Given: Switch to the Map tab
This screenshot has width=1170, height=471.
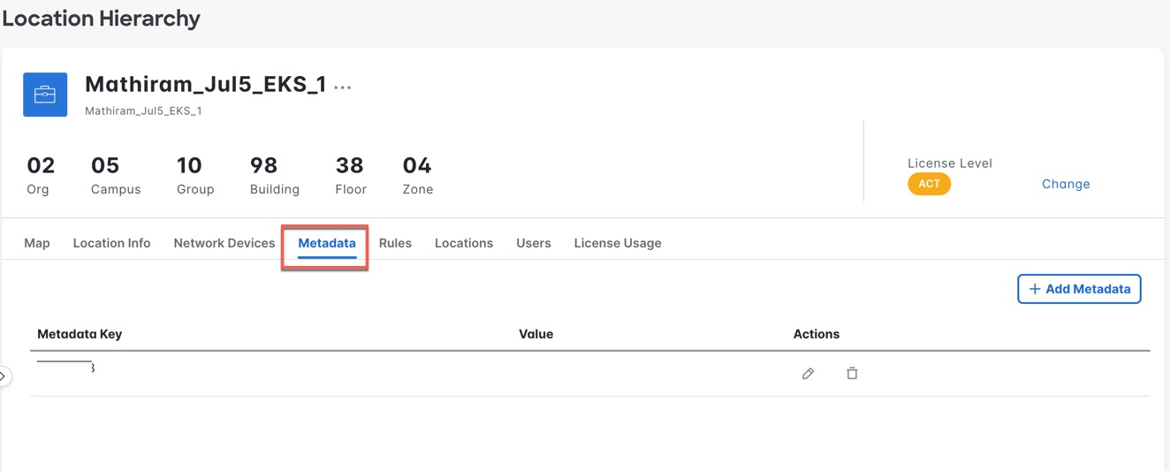Looking at the screenshot, I should (x=37, y=243).
